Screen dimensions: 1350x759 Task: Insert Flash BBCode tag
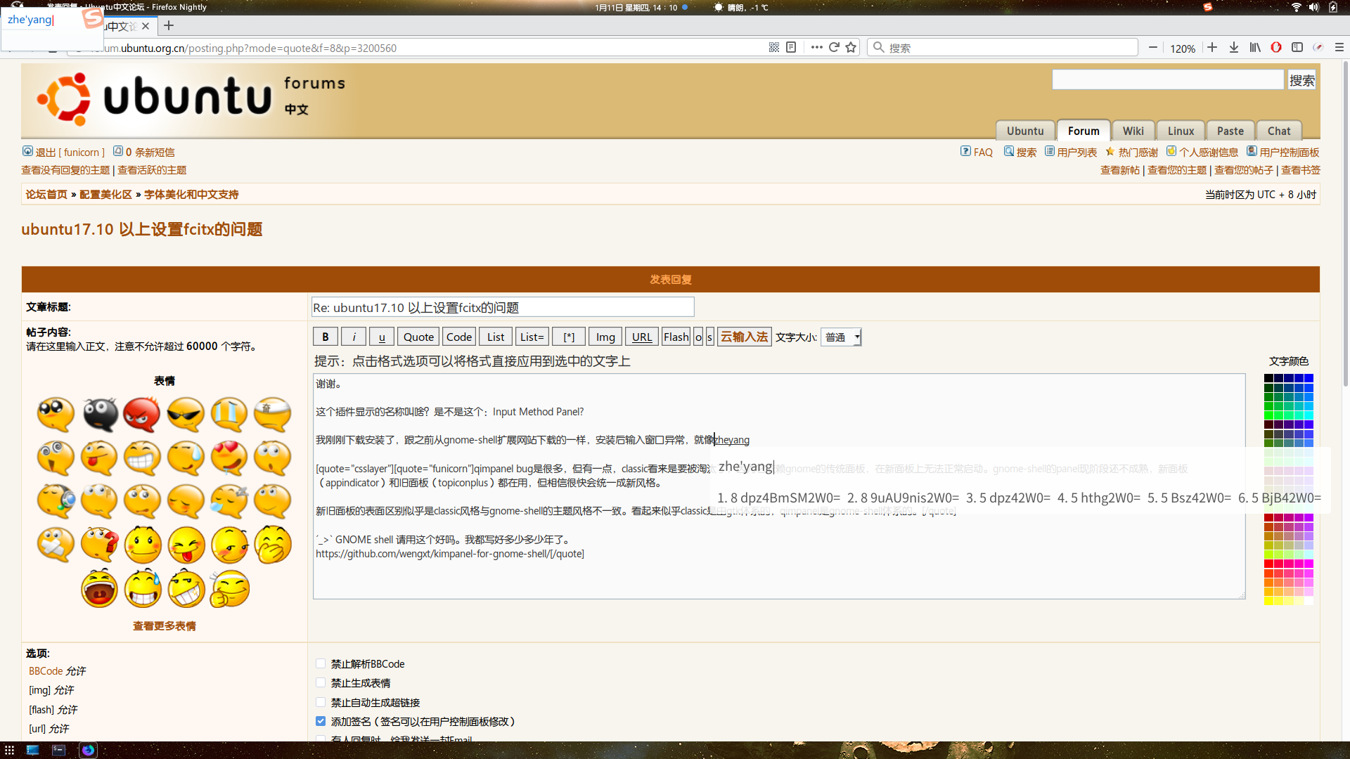[676, 337]
